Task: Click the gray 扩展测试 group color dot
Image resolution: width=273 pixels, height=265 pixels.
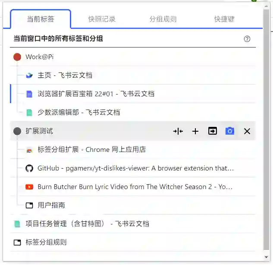Action: [17, 131]
